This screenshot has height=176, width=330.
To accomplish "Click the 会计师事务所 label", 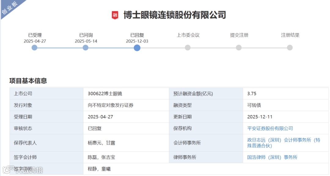I will [x=187, y=143].
